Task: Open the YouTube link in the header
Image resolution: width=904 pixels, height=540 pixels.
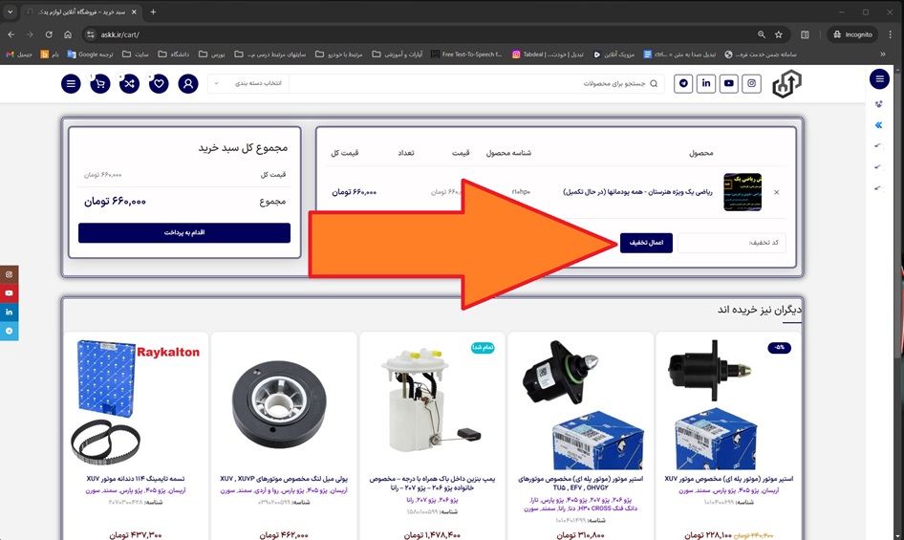Action: (729, 84)
